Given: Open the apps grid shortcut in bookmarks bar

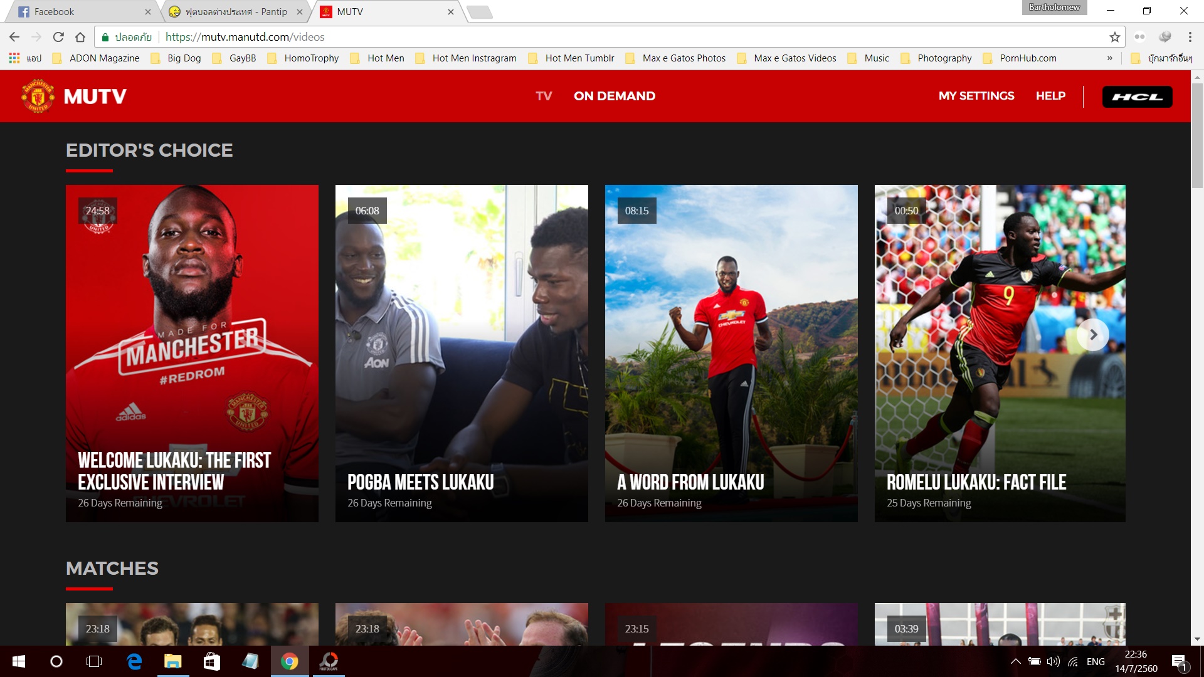Looking at the screenshot, I should [x=14, y=58].
